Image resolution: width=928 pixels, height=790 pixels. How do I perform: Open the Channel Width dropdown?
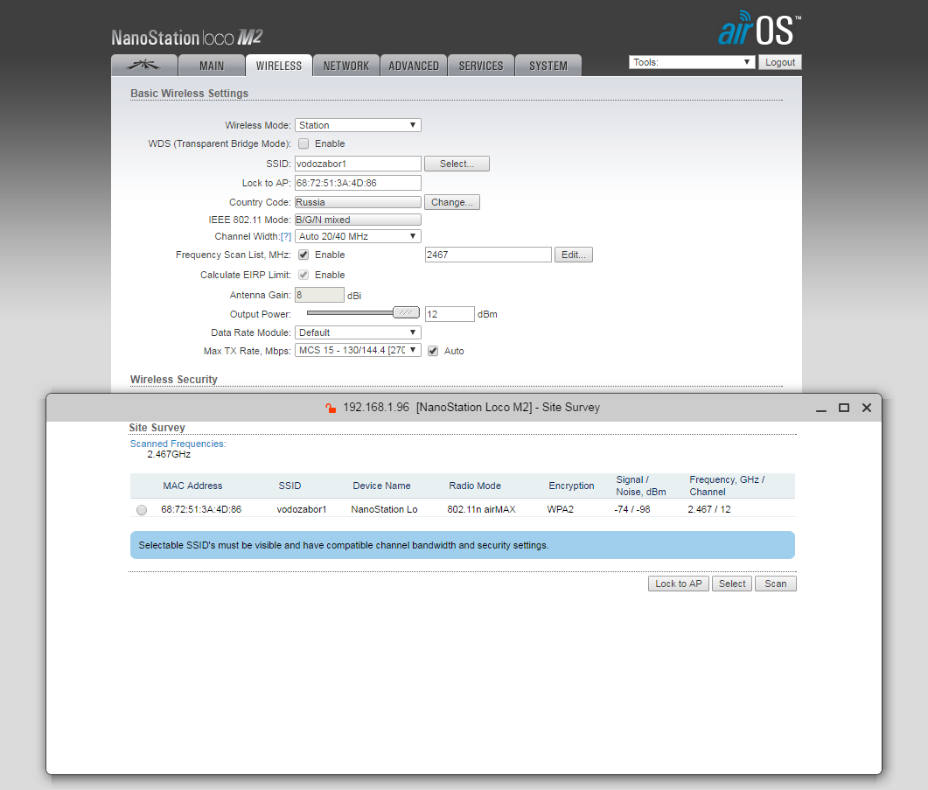(358, 236)
